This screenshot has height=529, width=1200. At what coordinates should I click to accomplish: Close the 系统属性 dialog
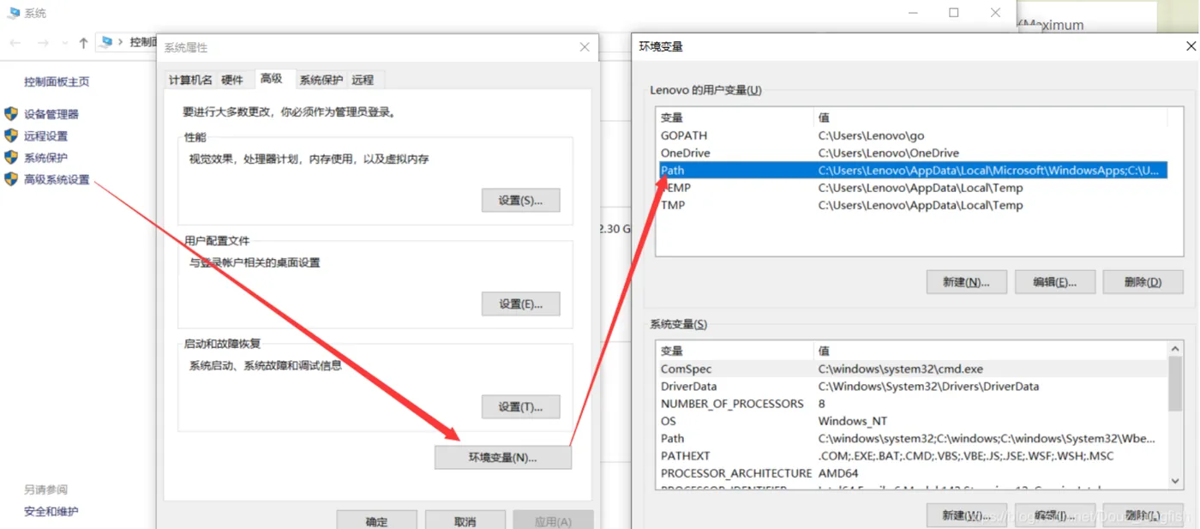585,47
